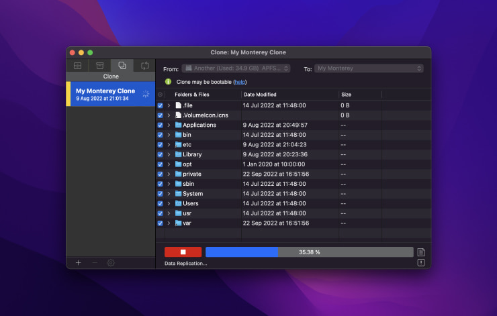Toggle the Users folder checkbox
Viewport: 497px width, 316px height.
160,203
